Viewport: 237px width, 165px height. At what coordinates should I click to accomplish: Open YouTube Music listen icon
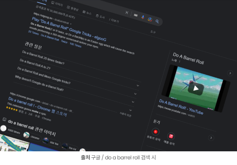pos(156,132)
